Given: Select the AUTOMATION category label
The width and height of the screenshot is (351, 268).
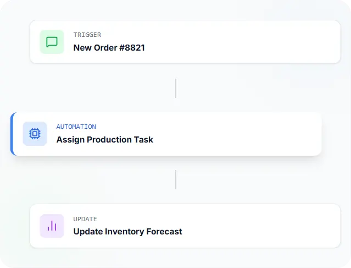Looking at the screenshot, I should click(76, 127).
